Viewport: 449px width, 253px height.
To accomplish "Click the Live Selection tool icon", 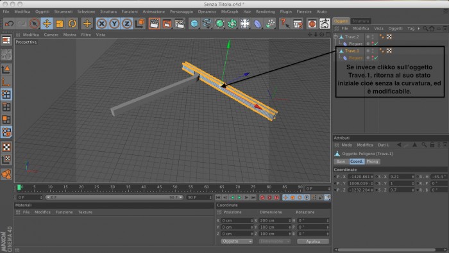I will tap(35, 24).
